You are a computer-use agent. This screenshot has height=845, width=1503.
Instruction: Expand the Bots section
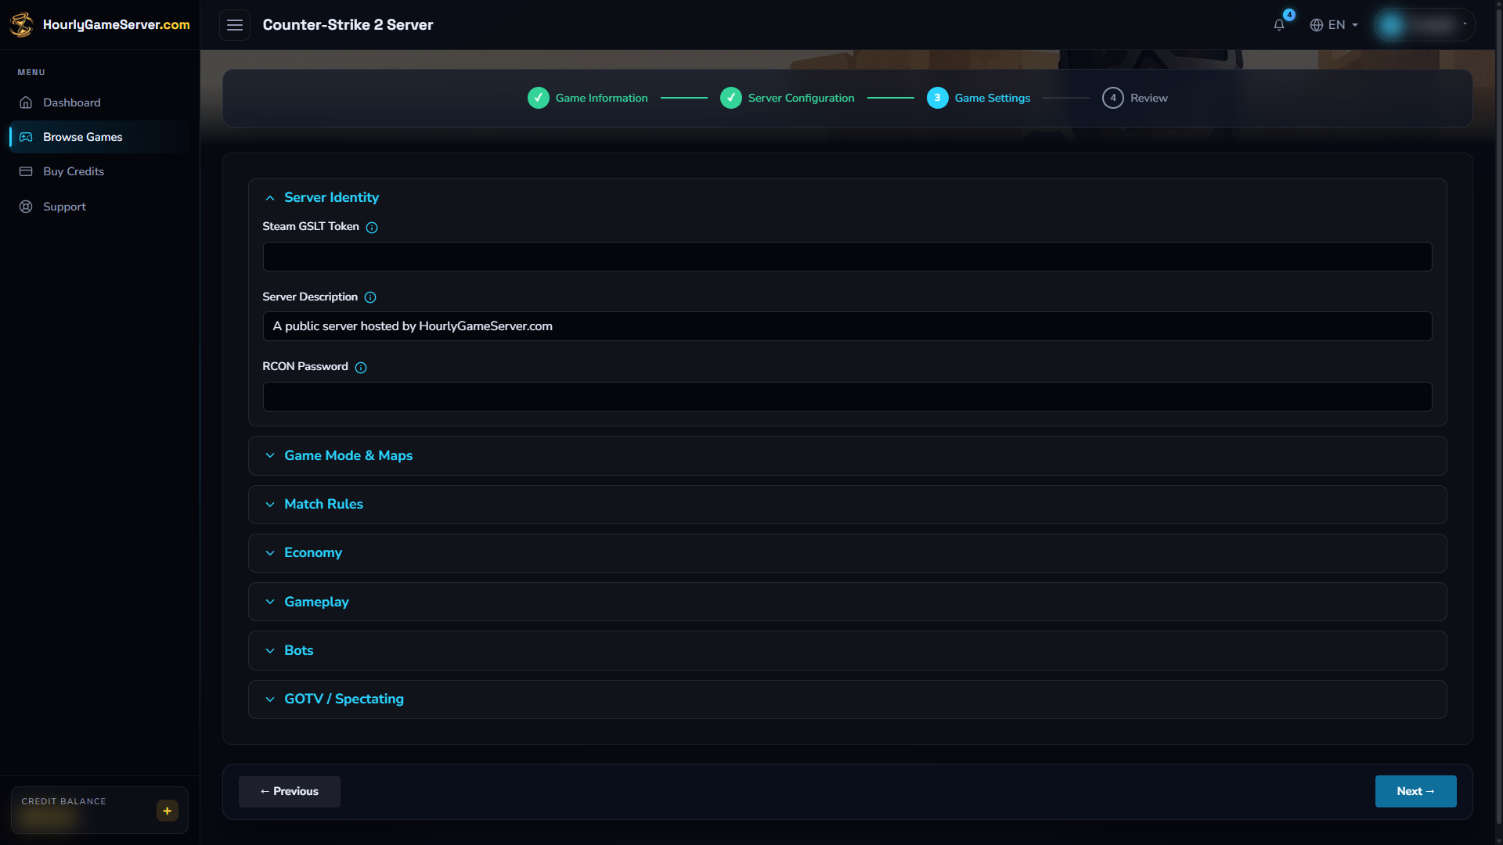(847, 650)
